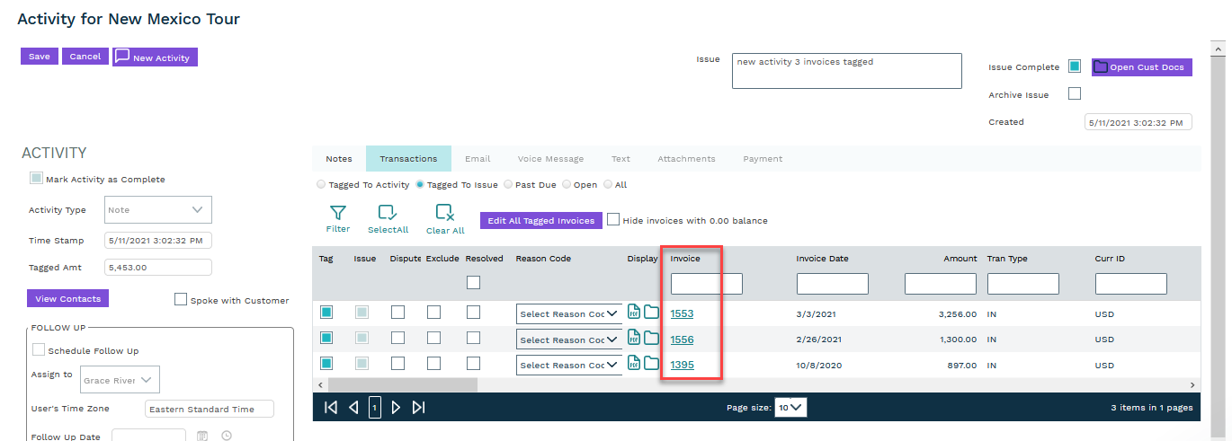Click the Filter funnel icon
This screenshot has height=441, width=1232.
[x=338, y=214]
